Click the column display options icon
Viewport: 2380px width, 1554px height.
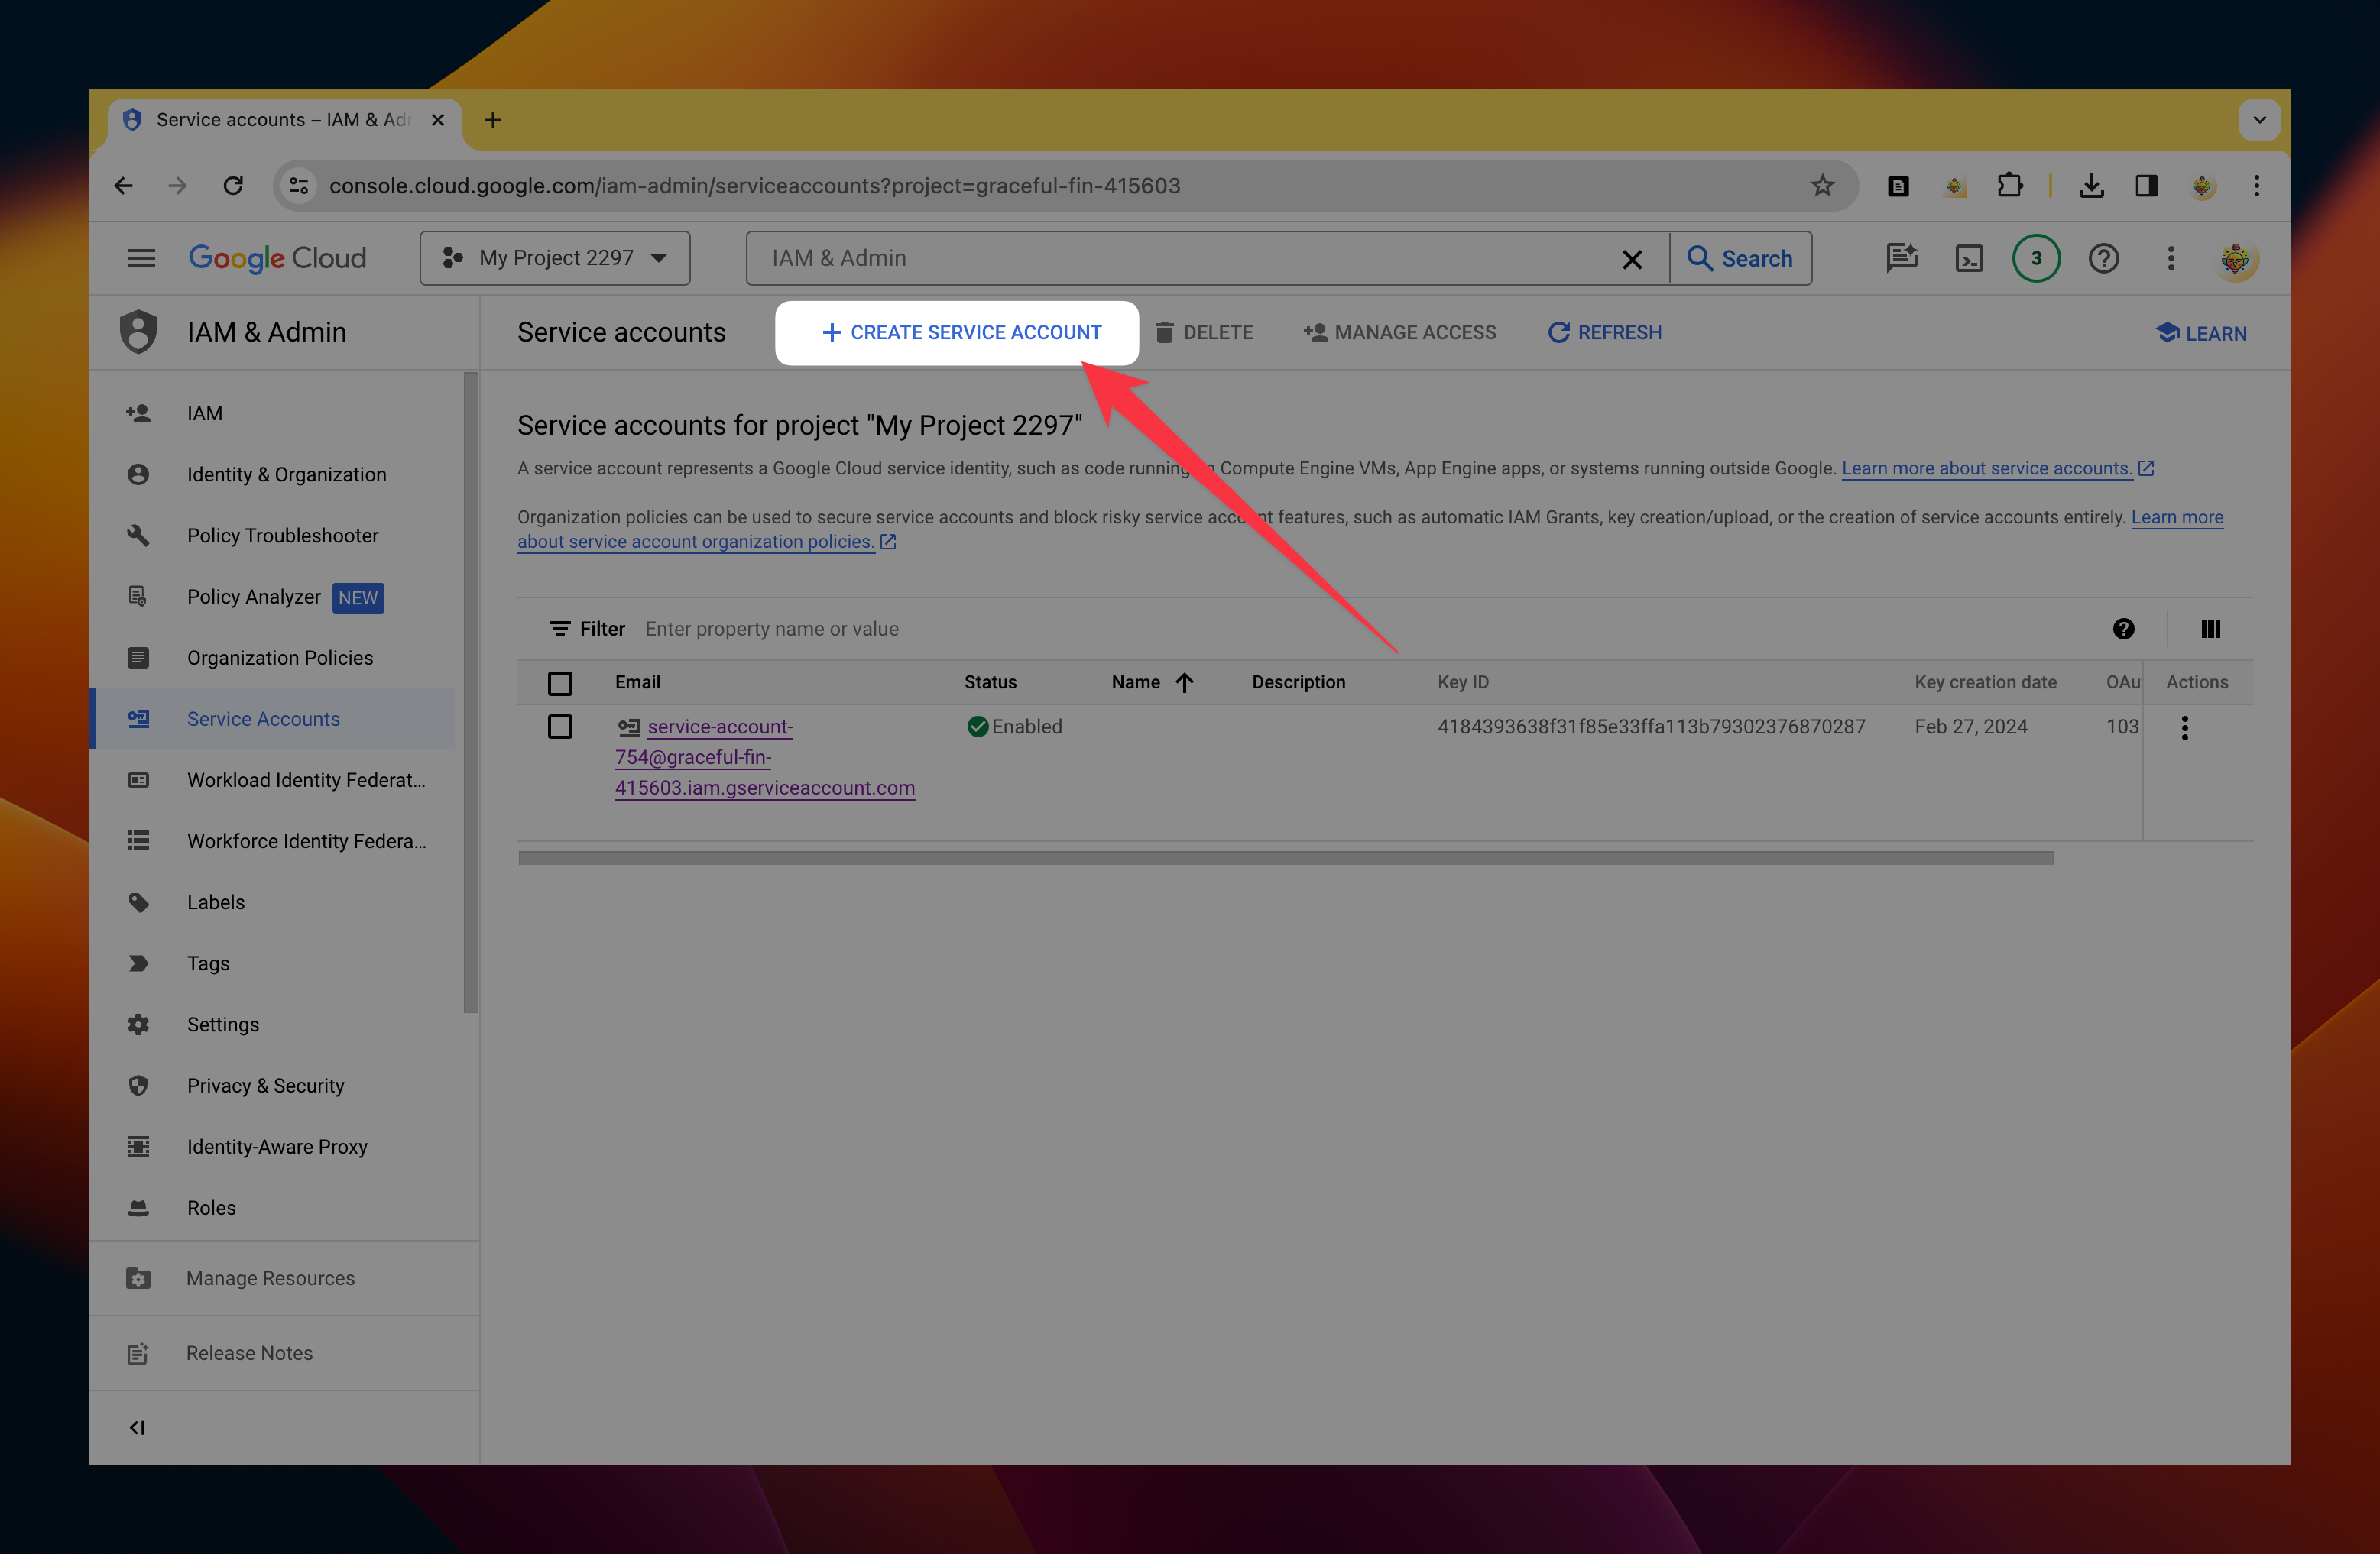(x=2210, y=629)
